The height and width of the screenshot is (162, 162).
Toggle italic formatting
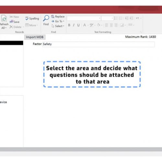pyautogui.click(x=74, y=25)
